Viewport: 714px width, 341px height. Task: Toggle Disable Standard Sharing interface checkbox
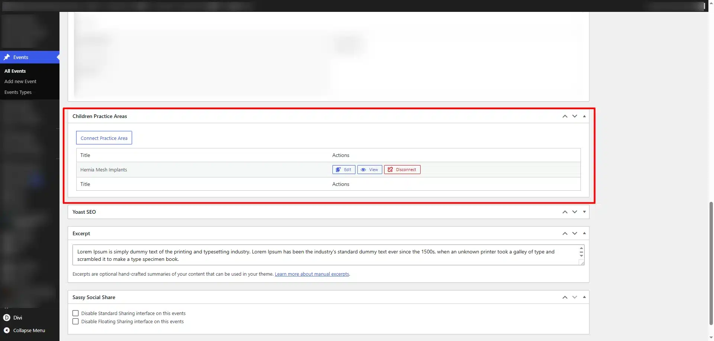coord(75,313)
